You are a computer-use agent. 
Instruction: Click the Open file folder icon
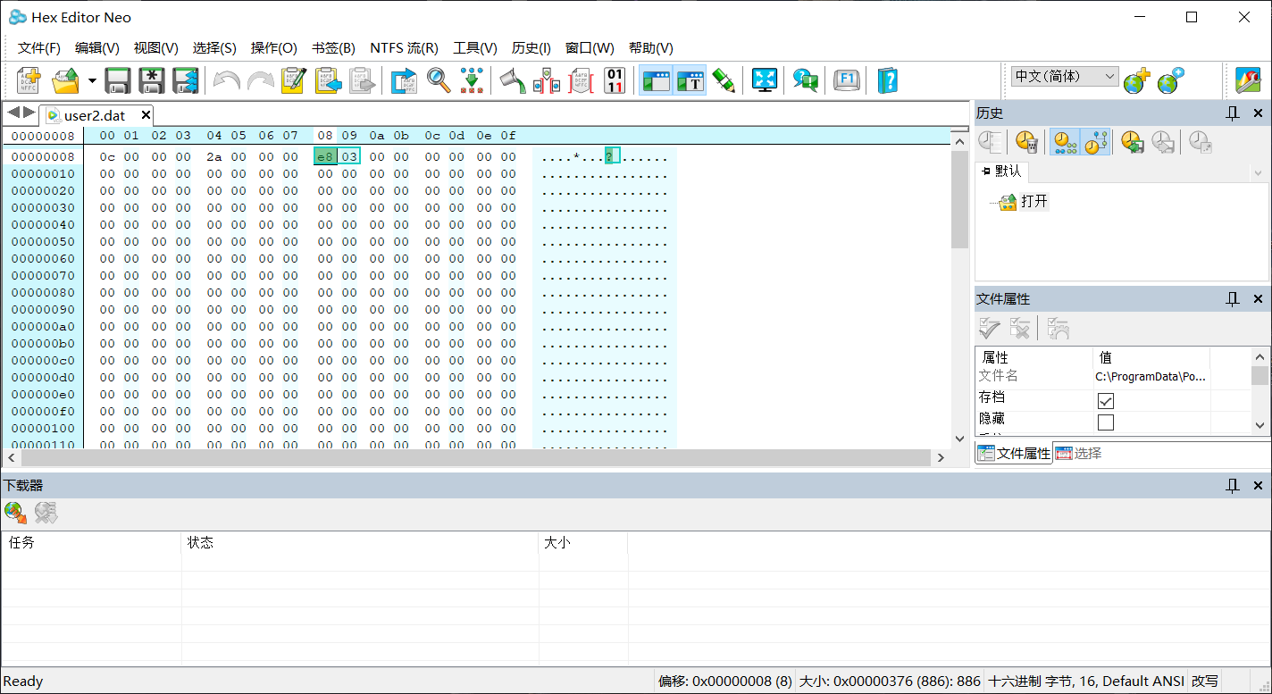[66, 80]
